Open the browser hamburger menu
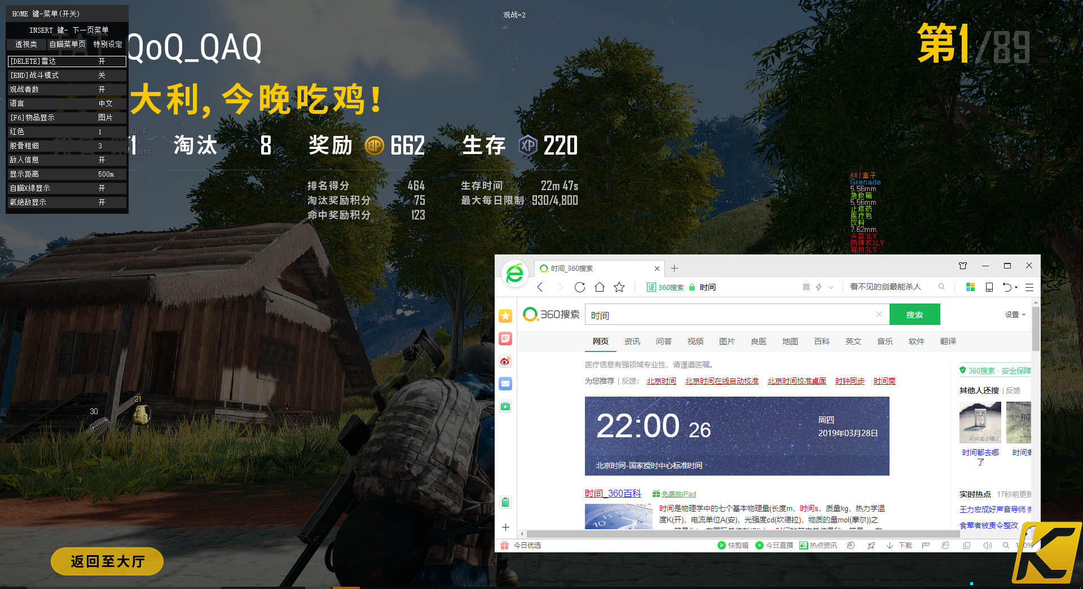 click(x=1029, y=287)
